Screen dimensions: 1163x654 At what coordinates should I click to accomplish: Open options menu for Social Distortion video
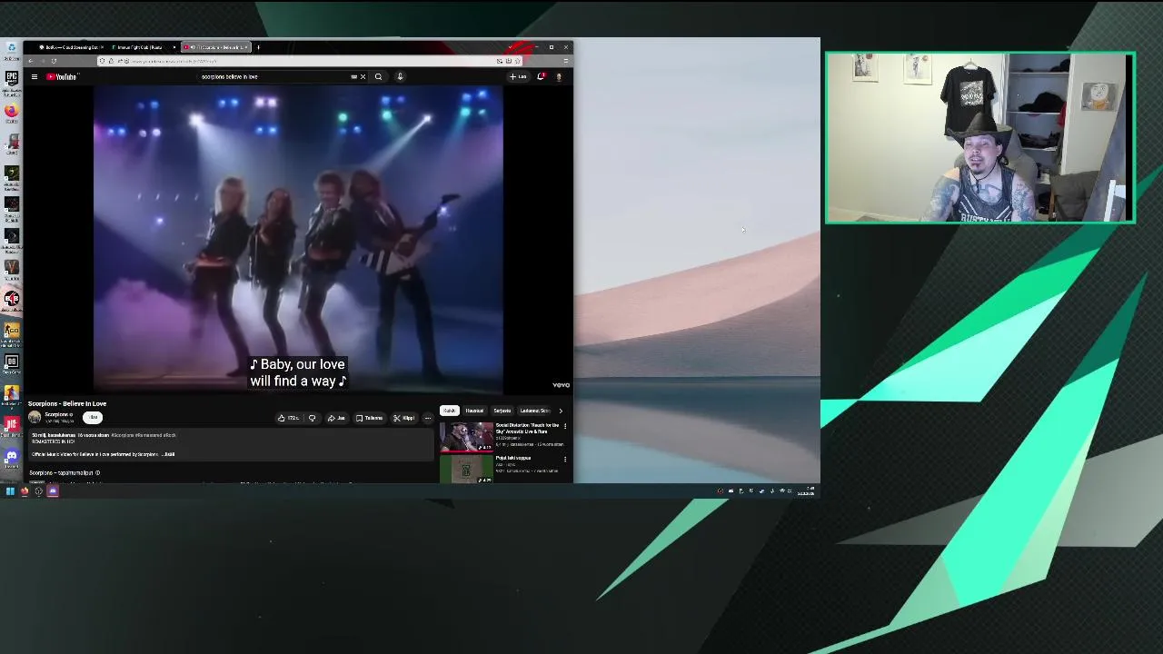[565, 426]
